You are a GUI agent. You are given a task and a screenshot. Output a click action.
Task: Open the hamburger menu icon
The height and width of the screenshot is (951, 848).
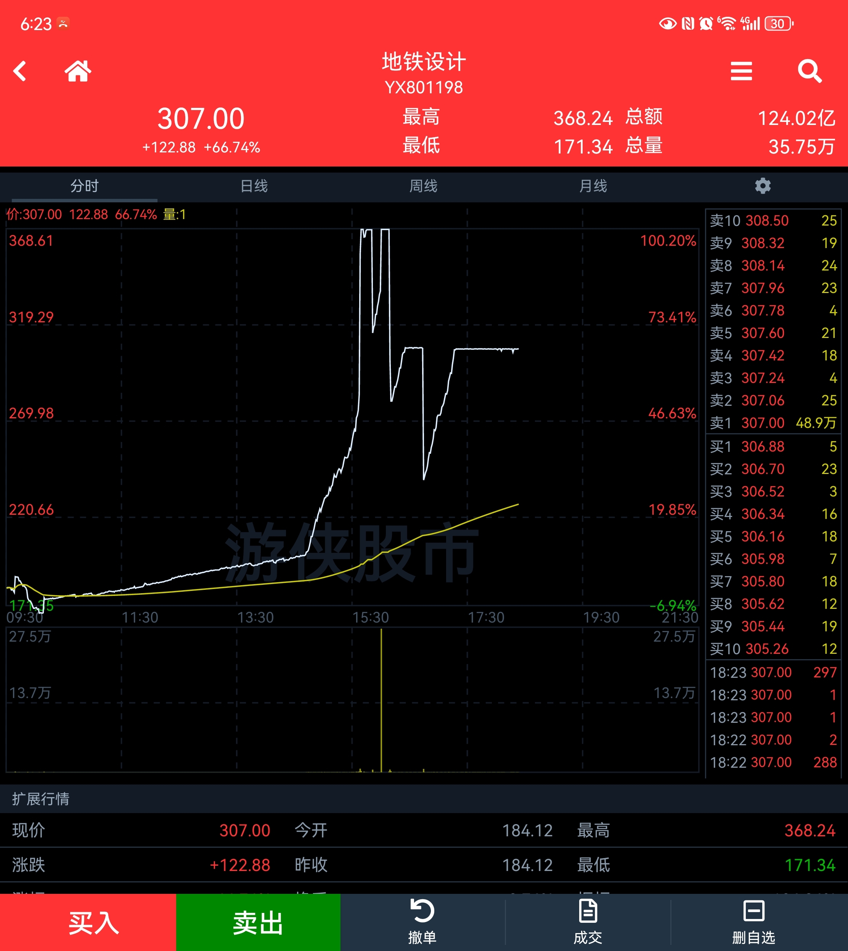[741, 71]
